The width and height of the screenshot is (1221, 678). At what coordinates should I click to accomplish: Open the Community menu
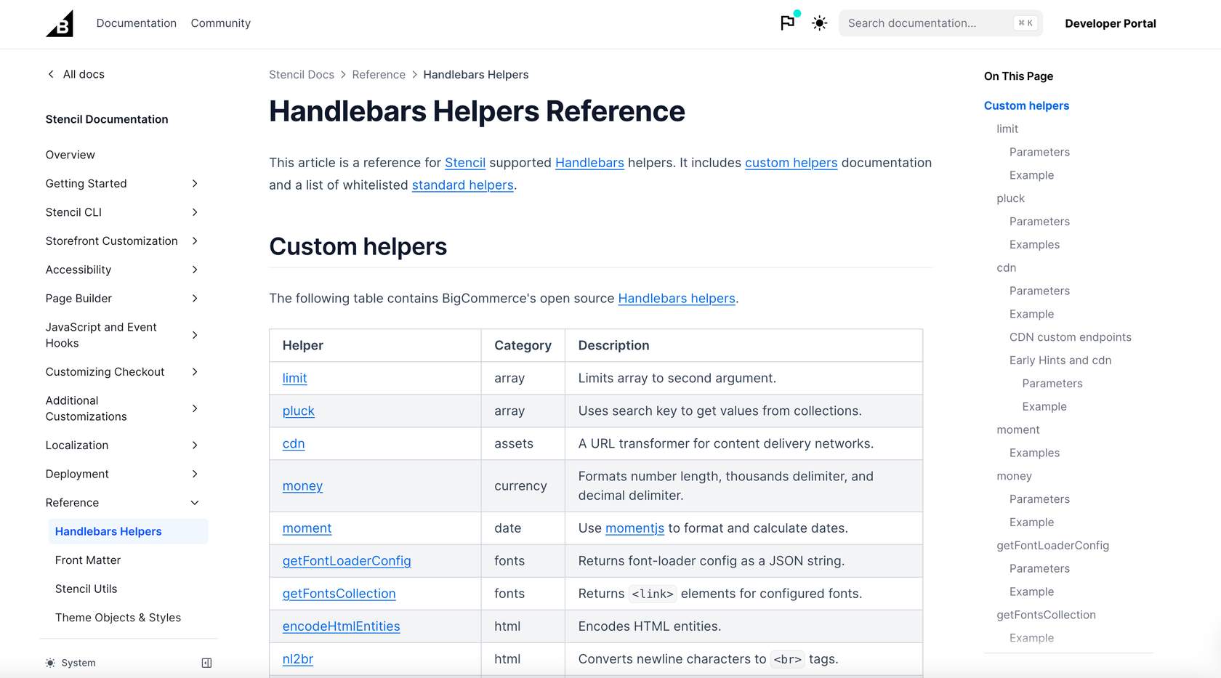[x=220, y=23]
